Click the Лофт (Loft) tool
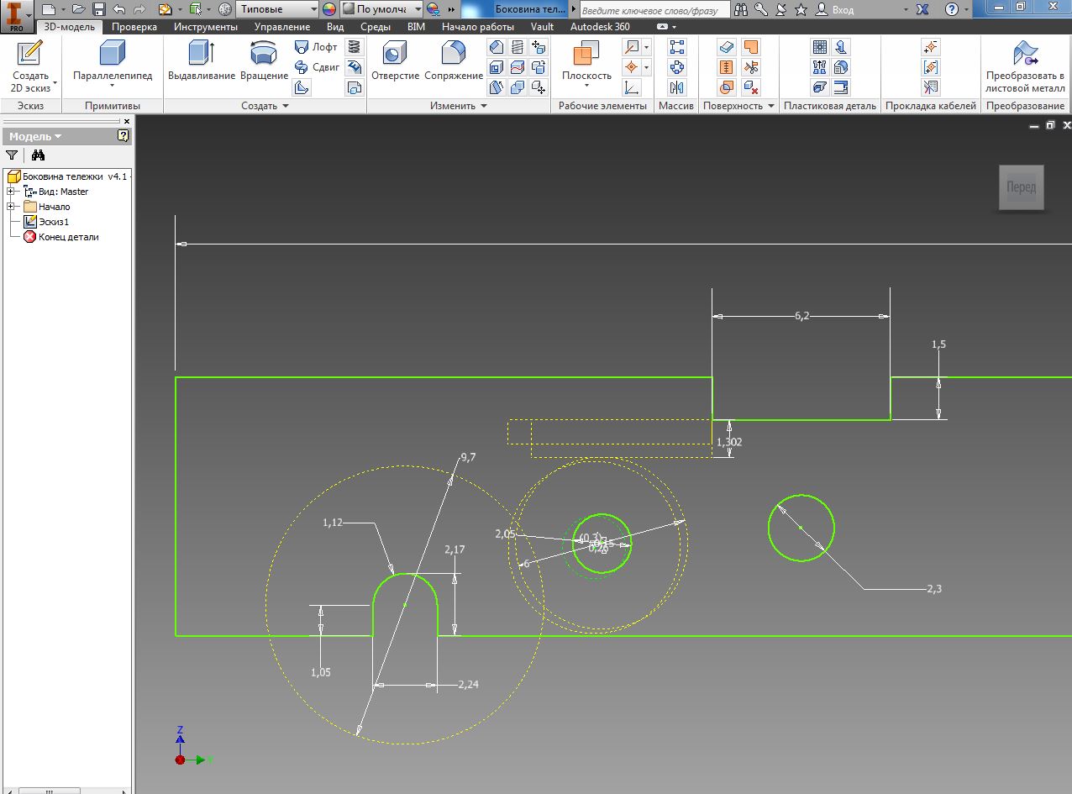 (317, 47)
